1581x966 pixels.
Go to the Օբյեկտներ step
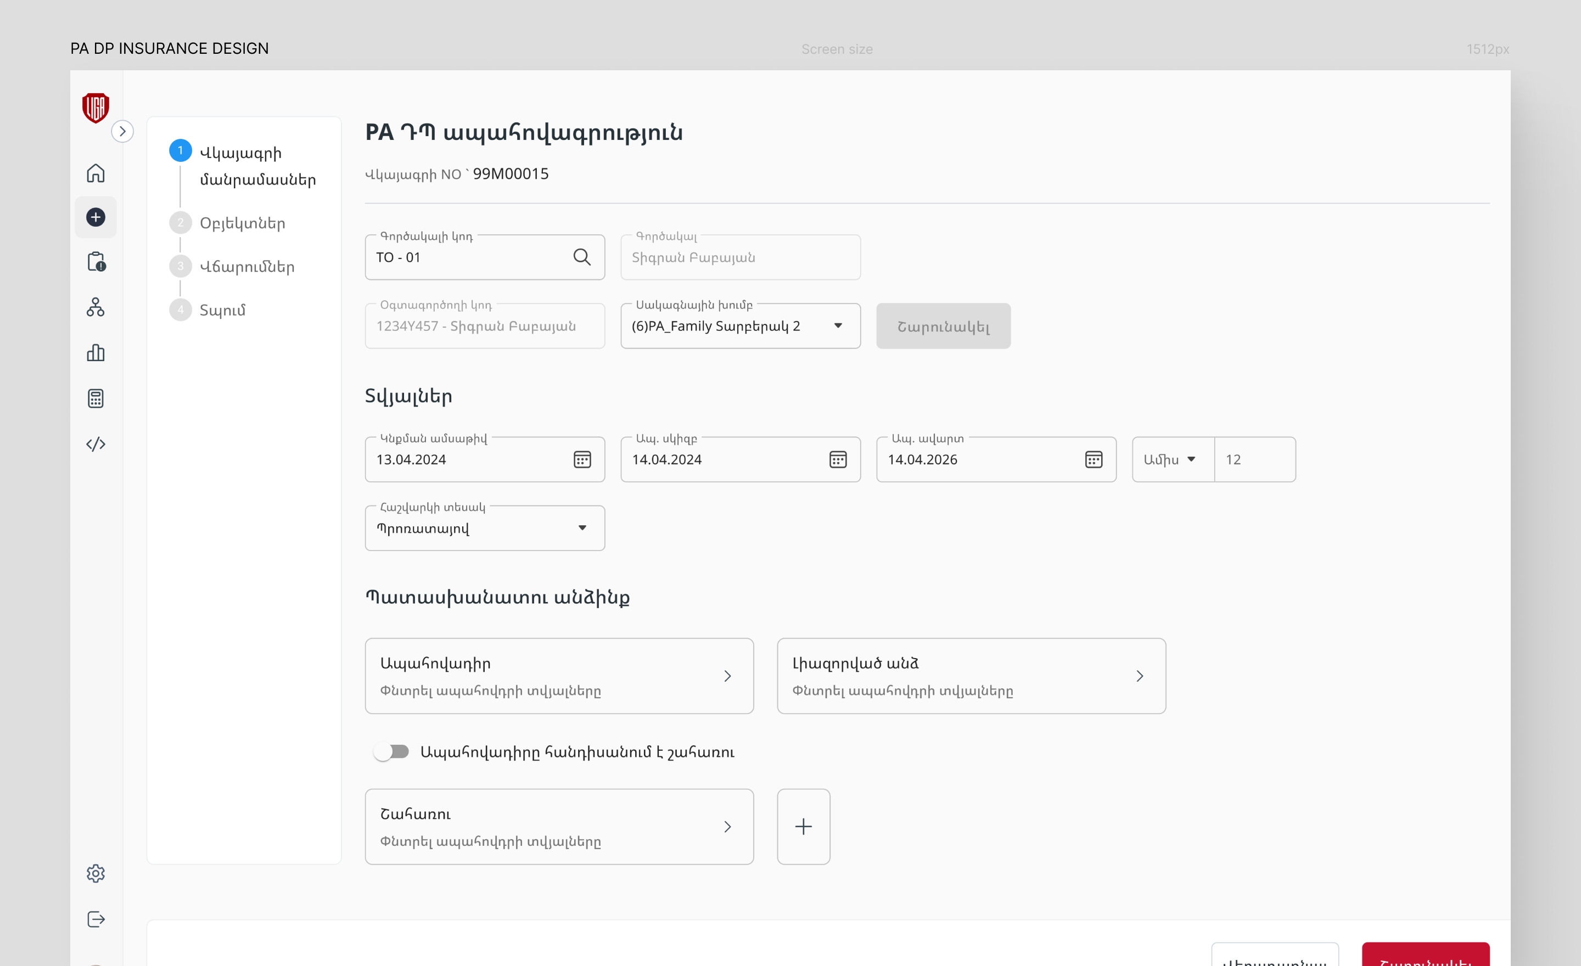[x=242, y=223]
